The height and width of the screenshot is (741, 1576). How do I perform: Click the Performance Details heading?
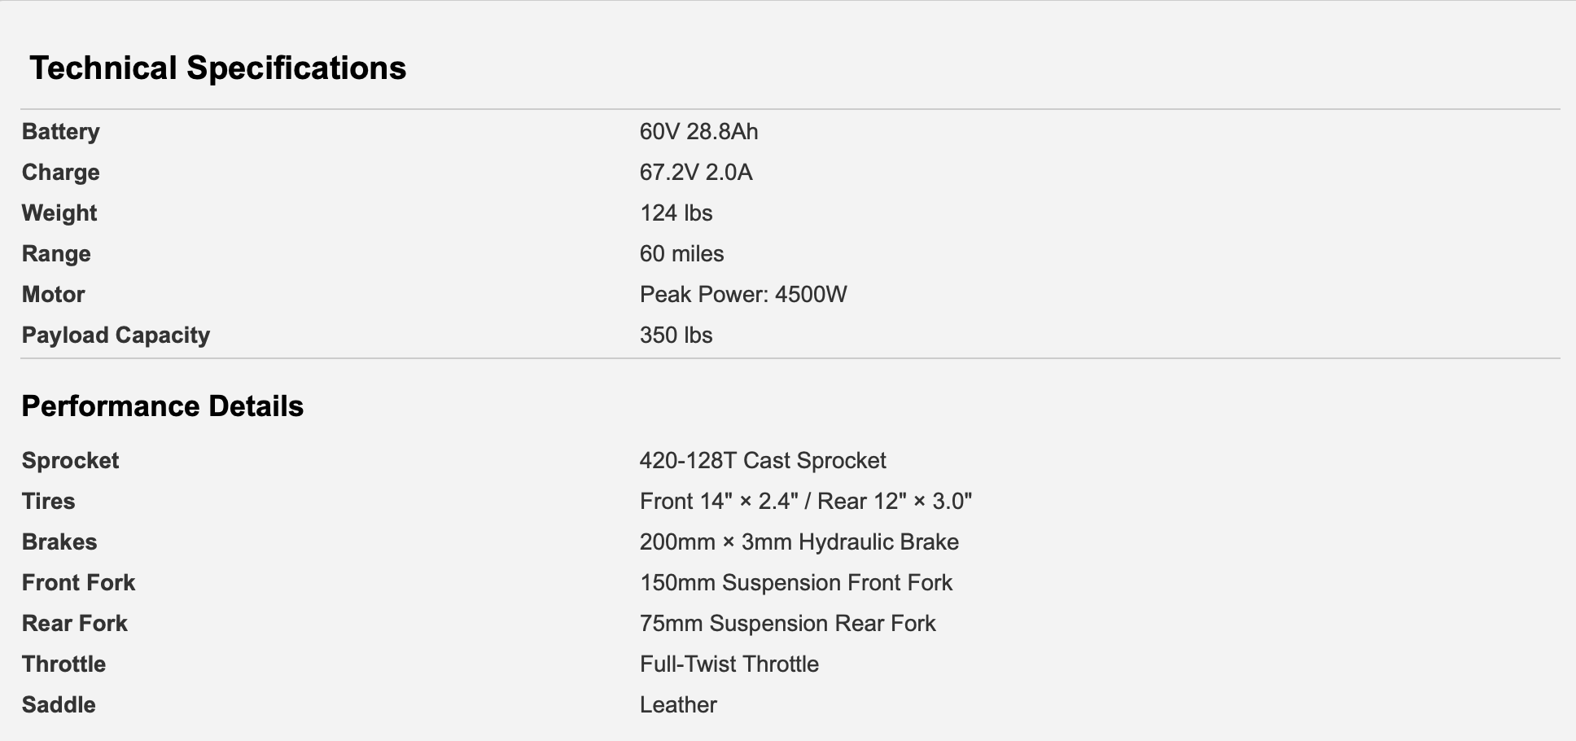coord(162,406)
